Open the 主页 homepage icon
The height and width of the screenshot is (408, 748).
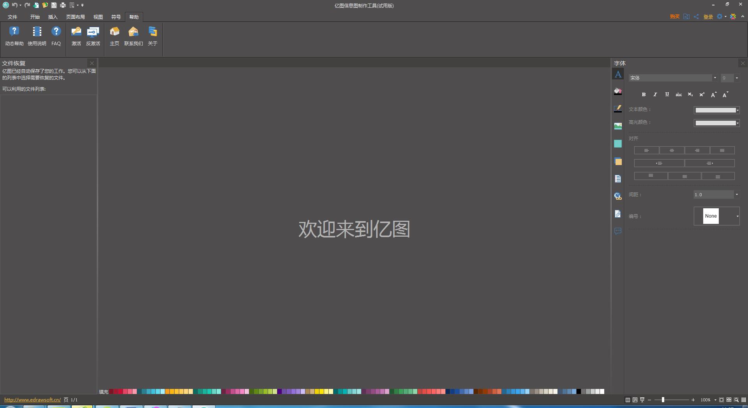tap(115, 36)
